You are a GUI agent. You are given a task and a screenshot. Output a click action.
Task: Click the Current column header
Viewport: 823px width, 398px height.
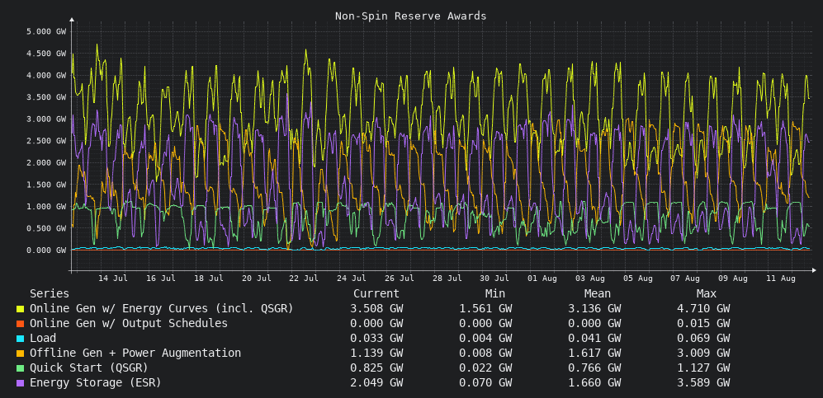(376, 294)
